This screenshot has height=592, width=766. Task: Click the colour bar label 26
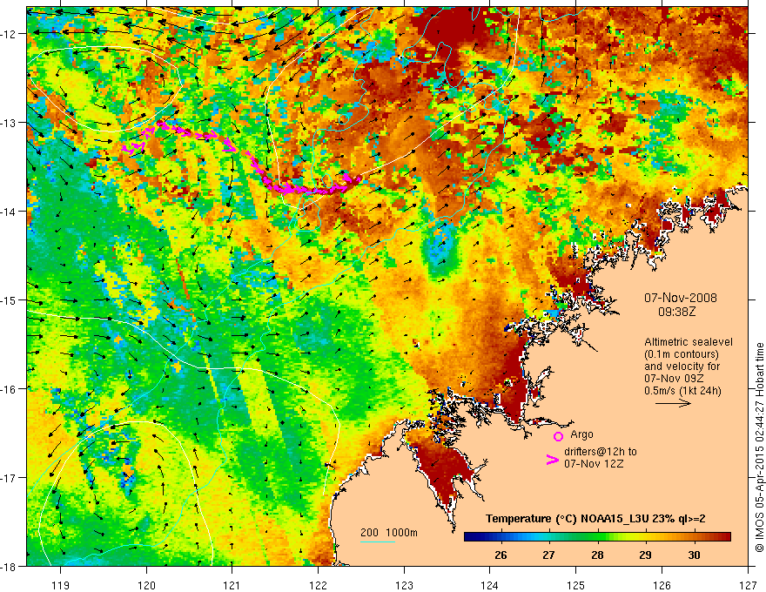[x=501, y=555]
